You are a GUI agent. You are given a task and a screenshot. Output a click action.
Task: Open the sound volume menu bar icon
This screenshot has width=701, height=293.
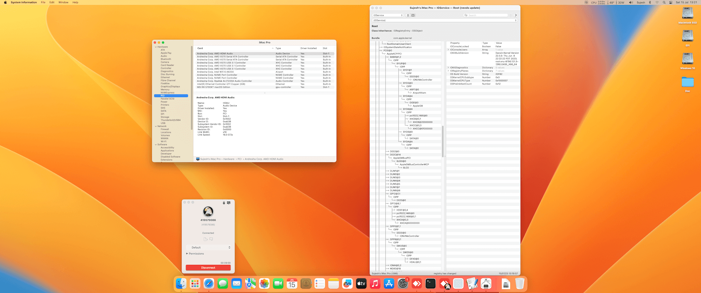coord(631,3)
